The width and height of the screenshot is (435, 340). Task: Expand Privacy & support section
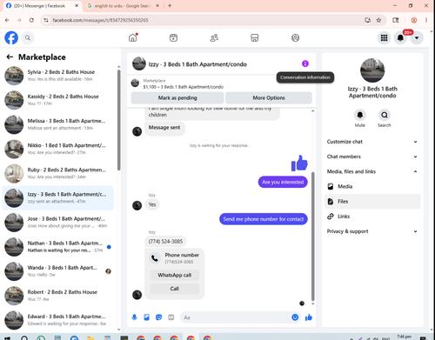372,231
